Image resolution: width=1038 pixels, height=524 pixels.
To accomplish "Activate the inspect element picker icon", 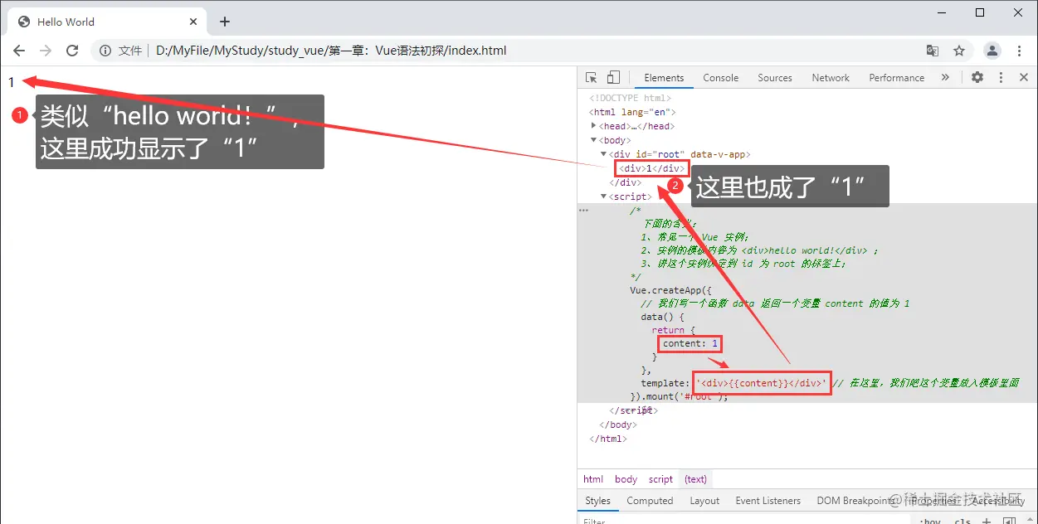I will [592, 77].
